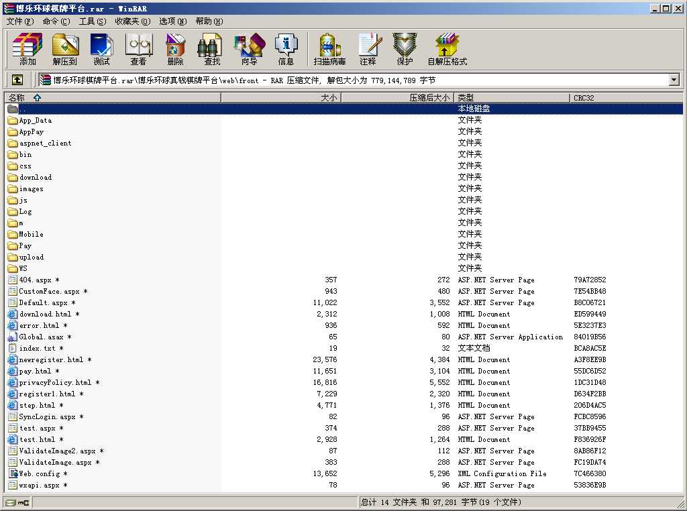Image resolution: width=687 pixels, height=511 pixels.
Task: Expand the archive path dropdown arrow
Action: 674,80
